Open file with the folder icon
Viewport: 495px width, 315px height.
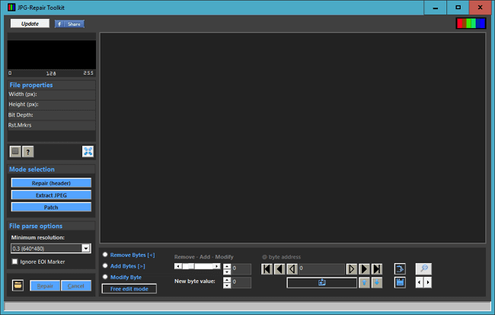[x=17, y=285]
